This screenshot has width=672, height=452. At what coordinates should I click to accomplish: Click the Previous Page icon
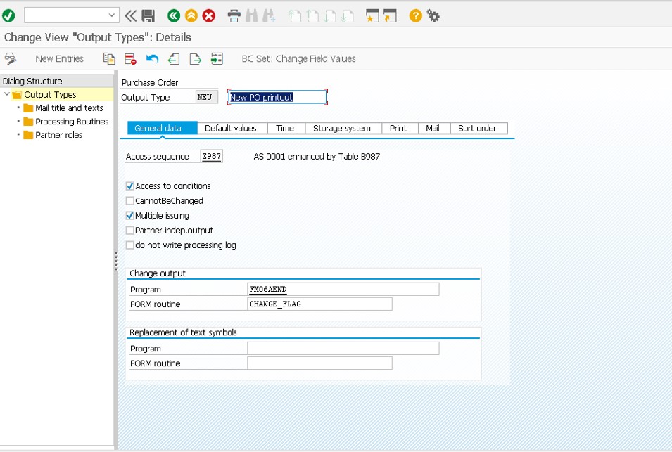312,16
